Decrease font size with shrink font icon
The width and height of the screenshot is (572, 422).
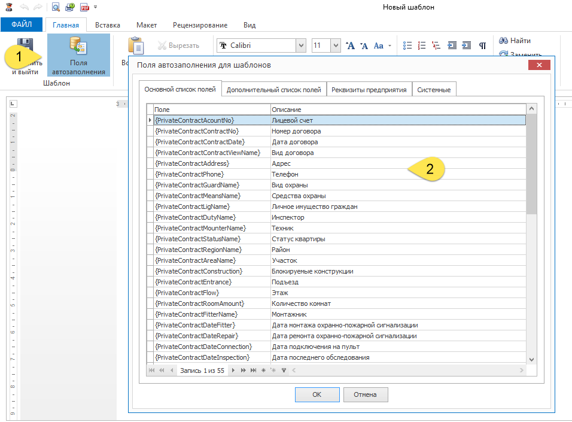tap(364, 45)
